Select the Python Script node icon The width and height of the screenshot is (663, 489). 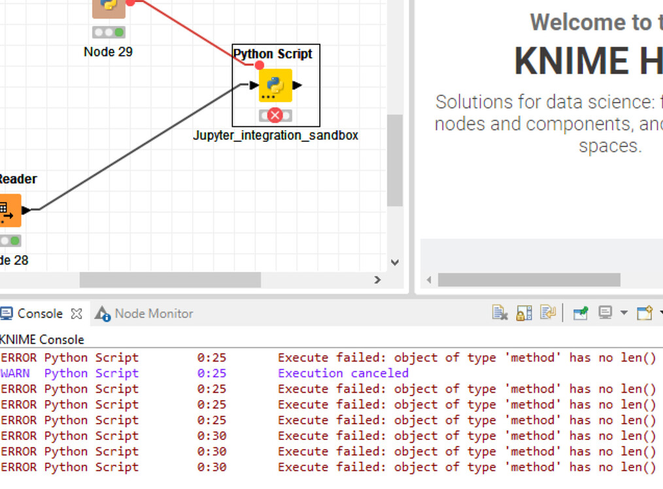(275, 85)
